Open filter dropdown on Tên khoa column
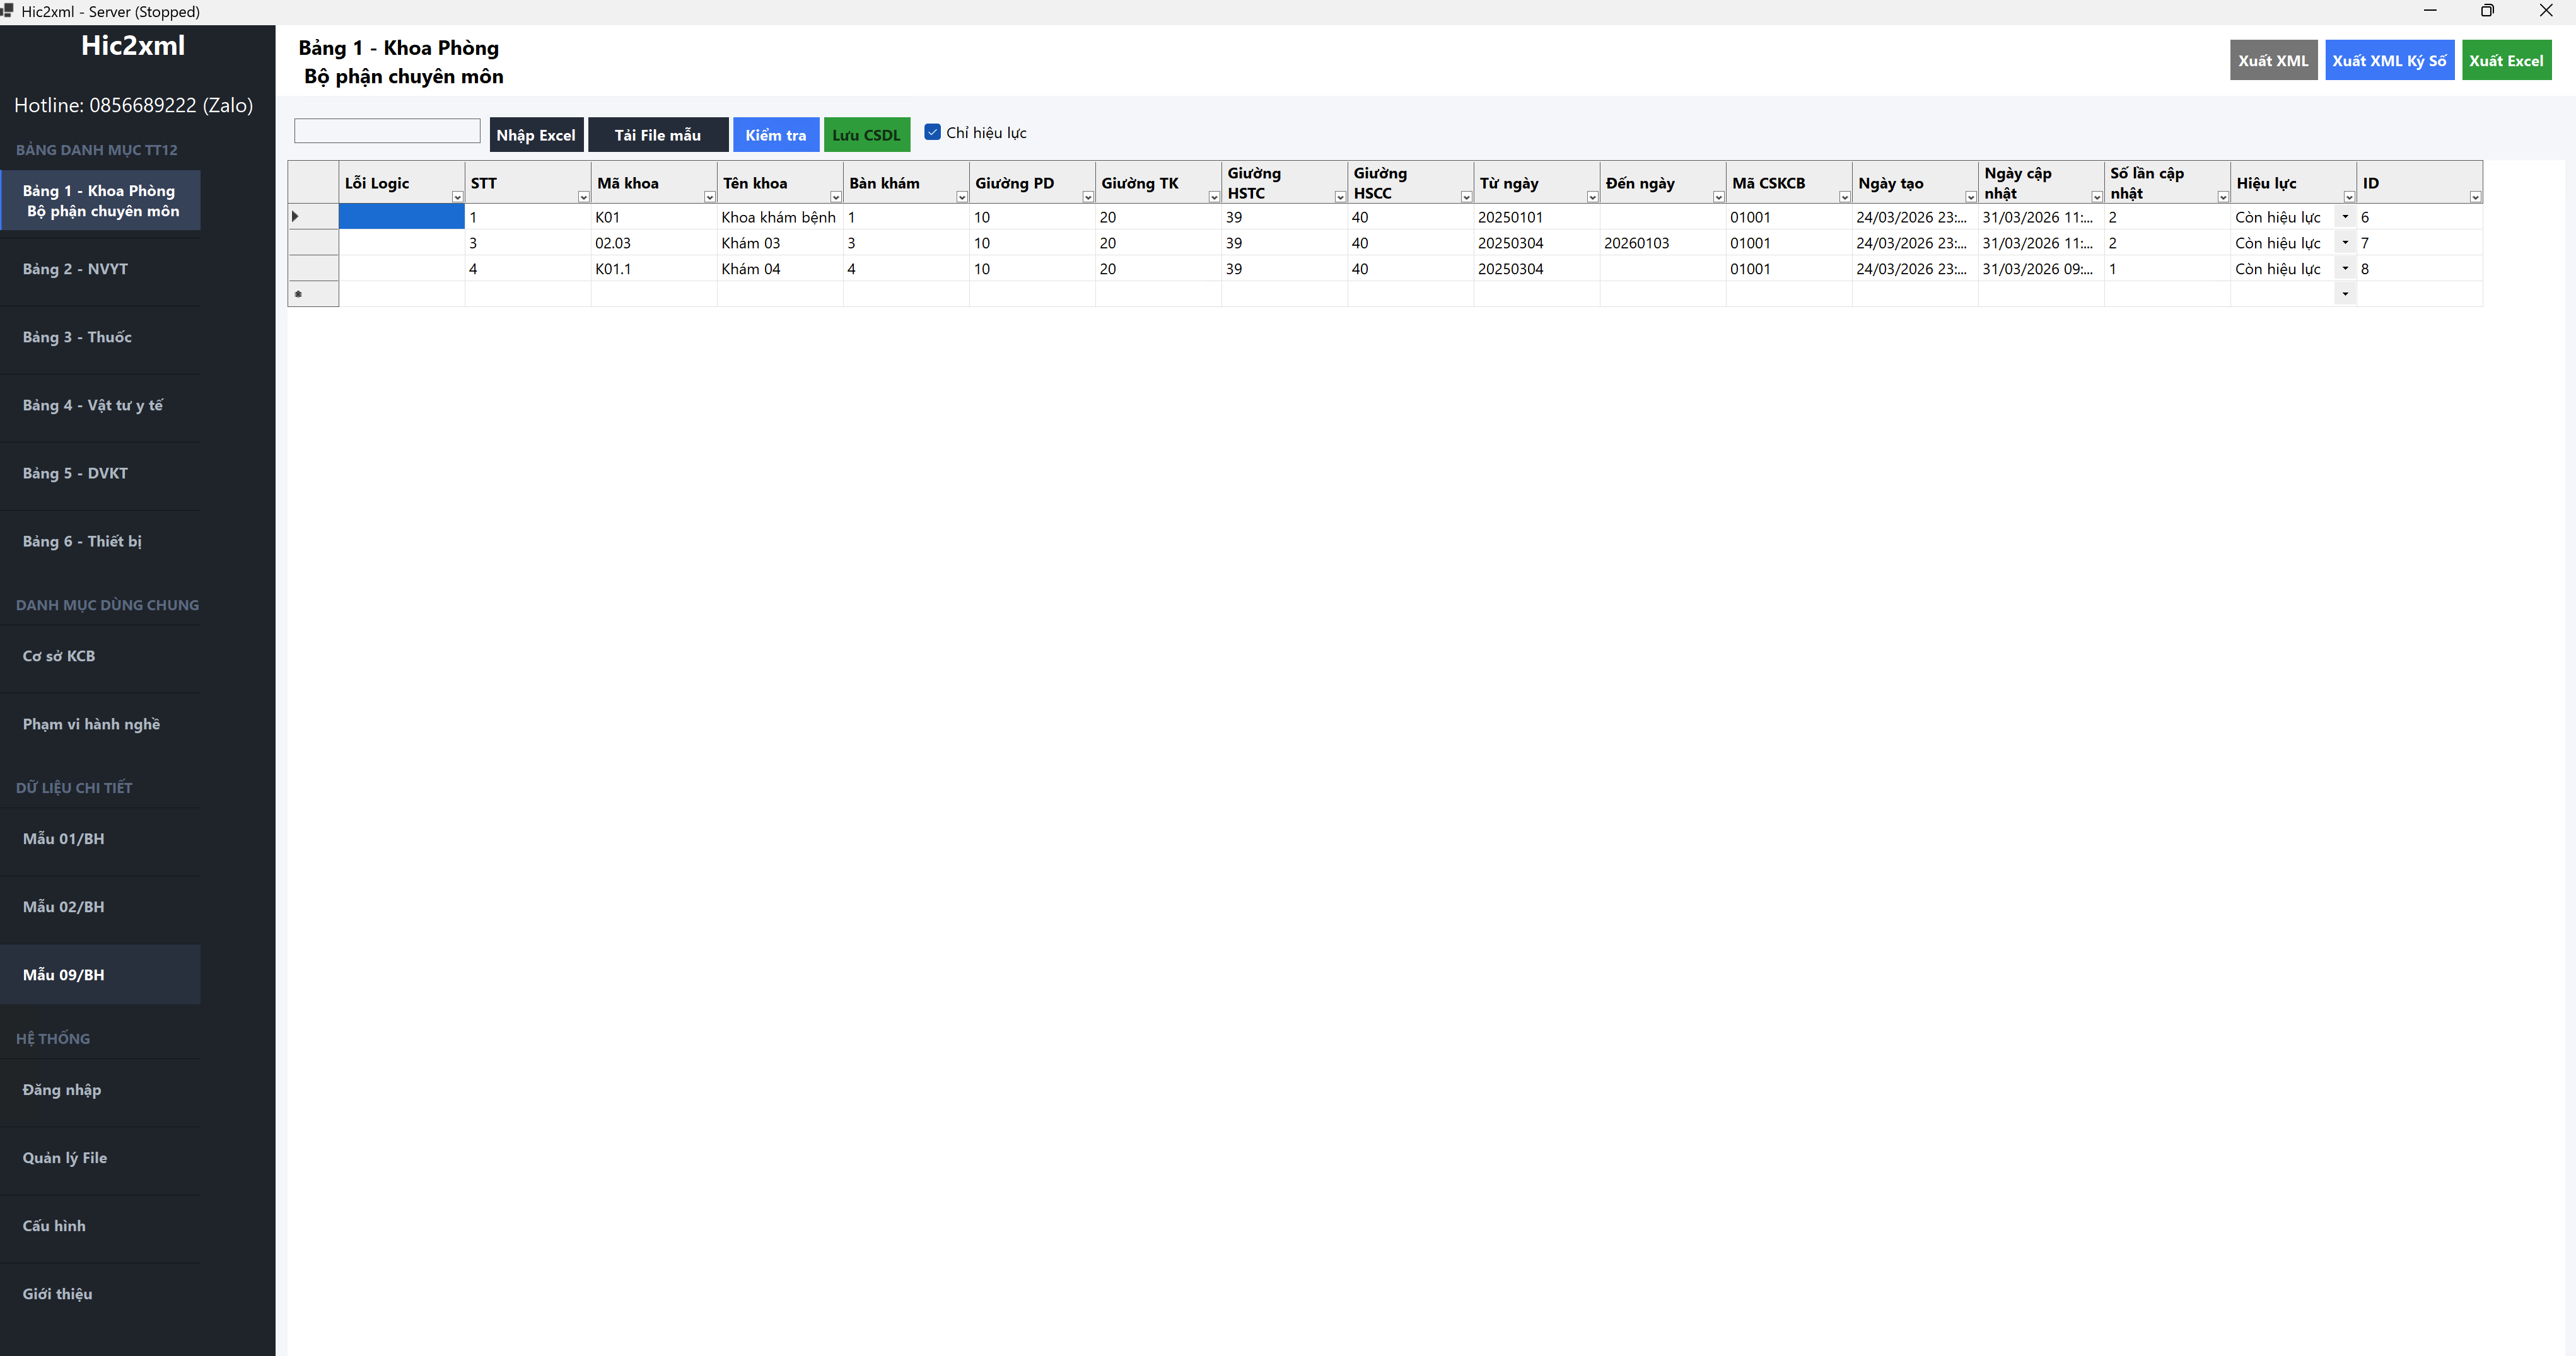Screen dimensions: 2576x1356 pos(835,197)
